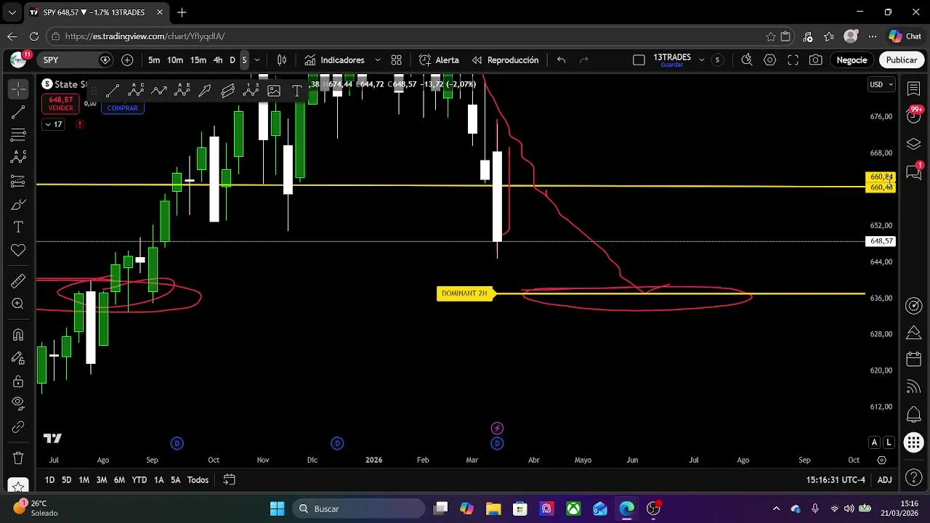The image size is (930, 523).
Task: Expand the timeframe dropdown arrow
Action: click(257, 60)
